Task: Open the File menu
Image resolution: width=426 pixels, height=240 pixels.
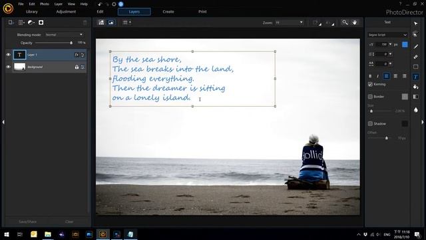Action: [x=21, y=4]
